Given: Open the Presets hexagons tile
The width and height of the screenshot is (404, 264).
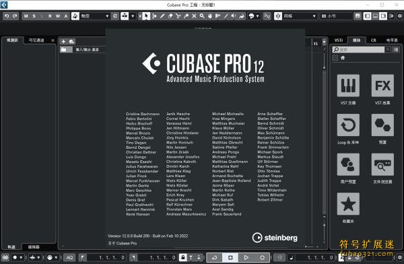Looking at the screenshot, I should (x=382, y=125).
